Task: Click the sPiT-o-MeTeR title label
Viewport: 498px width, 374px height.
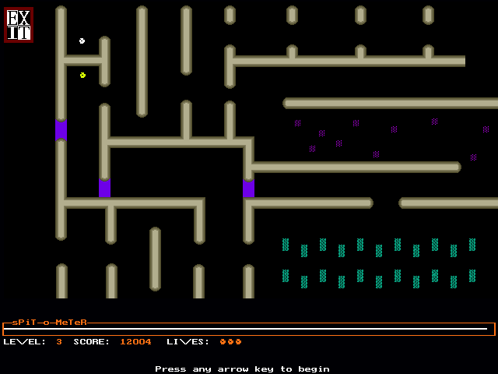Action: [x=49, y=322]
